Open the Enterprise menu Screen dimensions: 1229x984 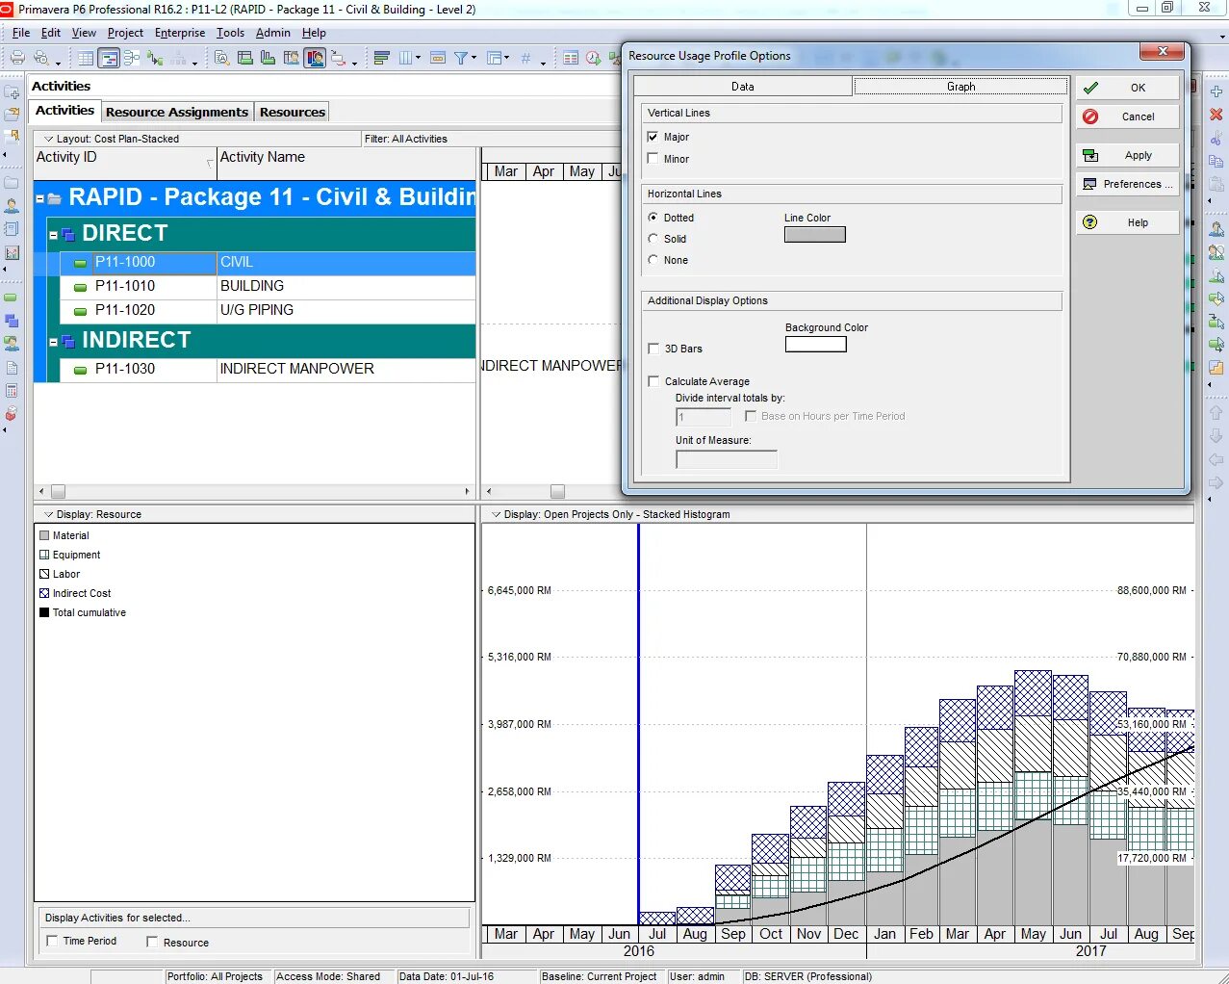click(x=180, y=33)
